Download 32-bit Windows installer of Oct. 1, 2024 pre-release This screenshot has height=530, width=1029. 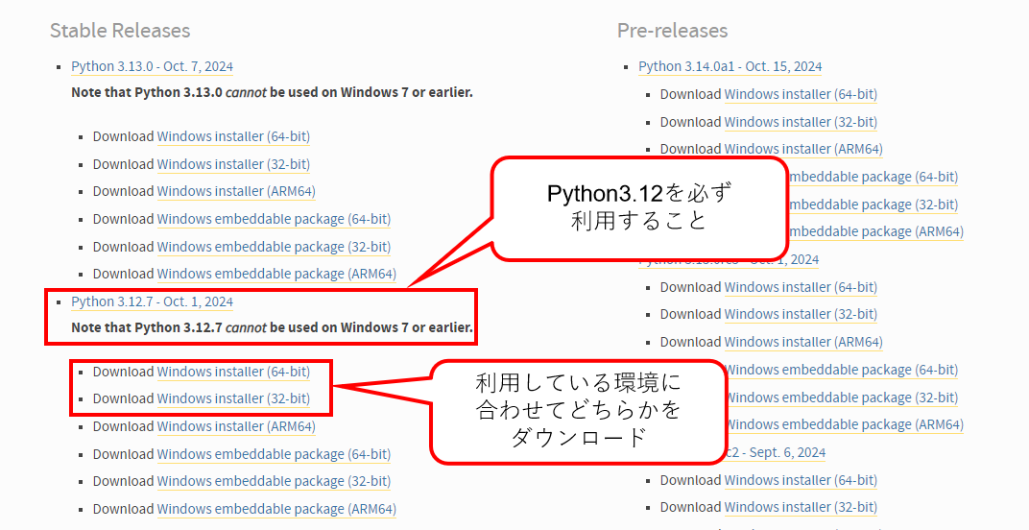click(x=801, y=315)
